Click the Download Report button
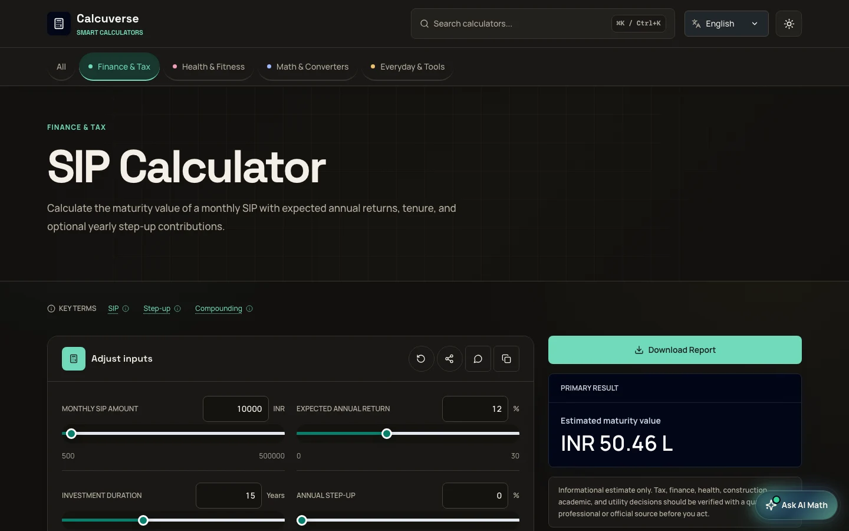 [x=675, y=350]
